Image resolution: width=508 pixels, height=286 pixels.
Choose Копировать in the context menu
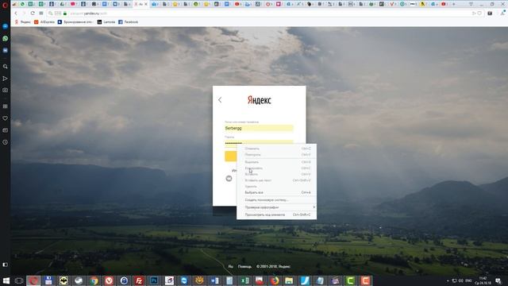[277, 168]
